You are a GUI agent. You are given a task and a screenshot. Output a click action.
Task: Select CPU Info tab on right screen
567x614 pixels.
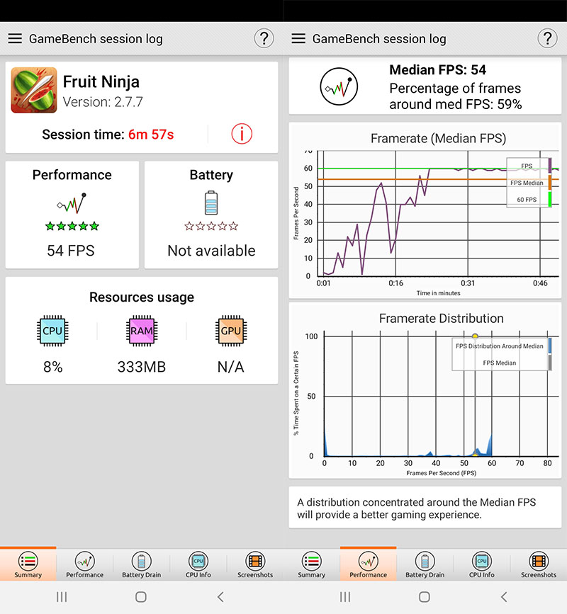[x=482, y=564]
